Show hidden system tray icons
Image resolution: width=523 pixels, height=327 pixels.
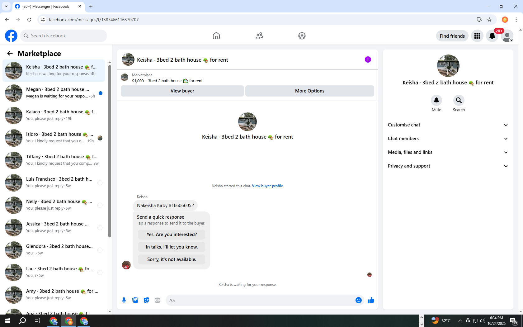[460, 321]
